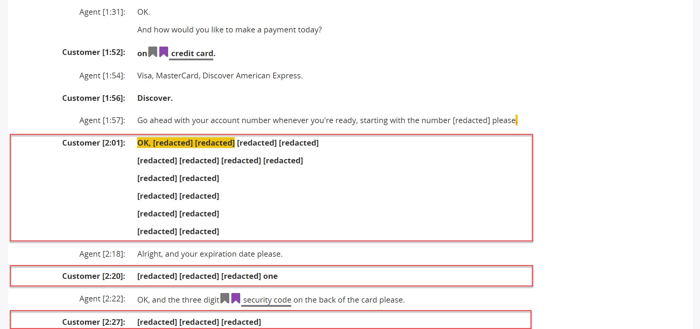Select the Customer [2:20] timestamp label
700x329 pixels.
coord(94,276)
